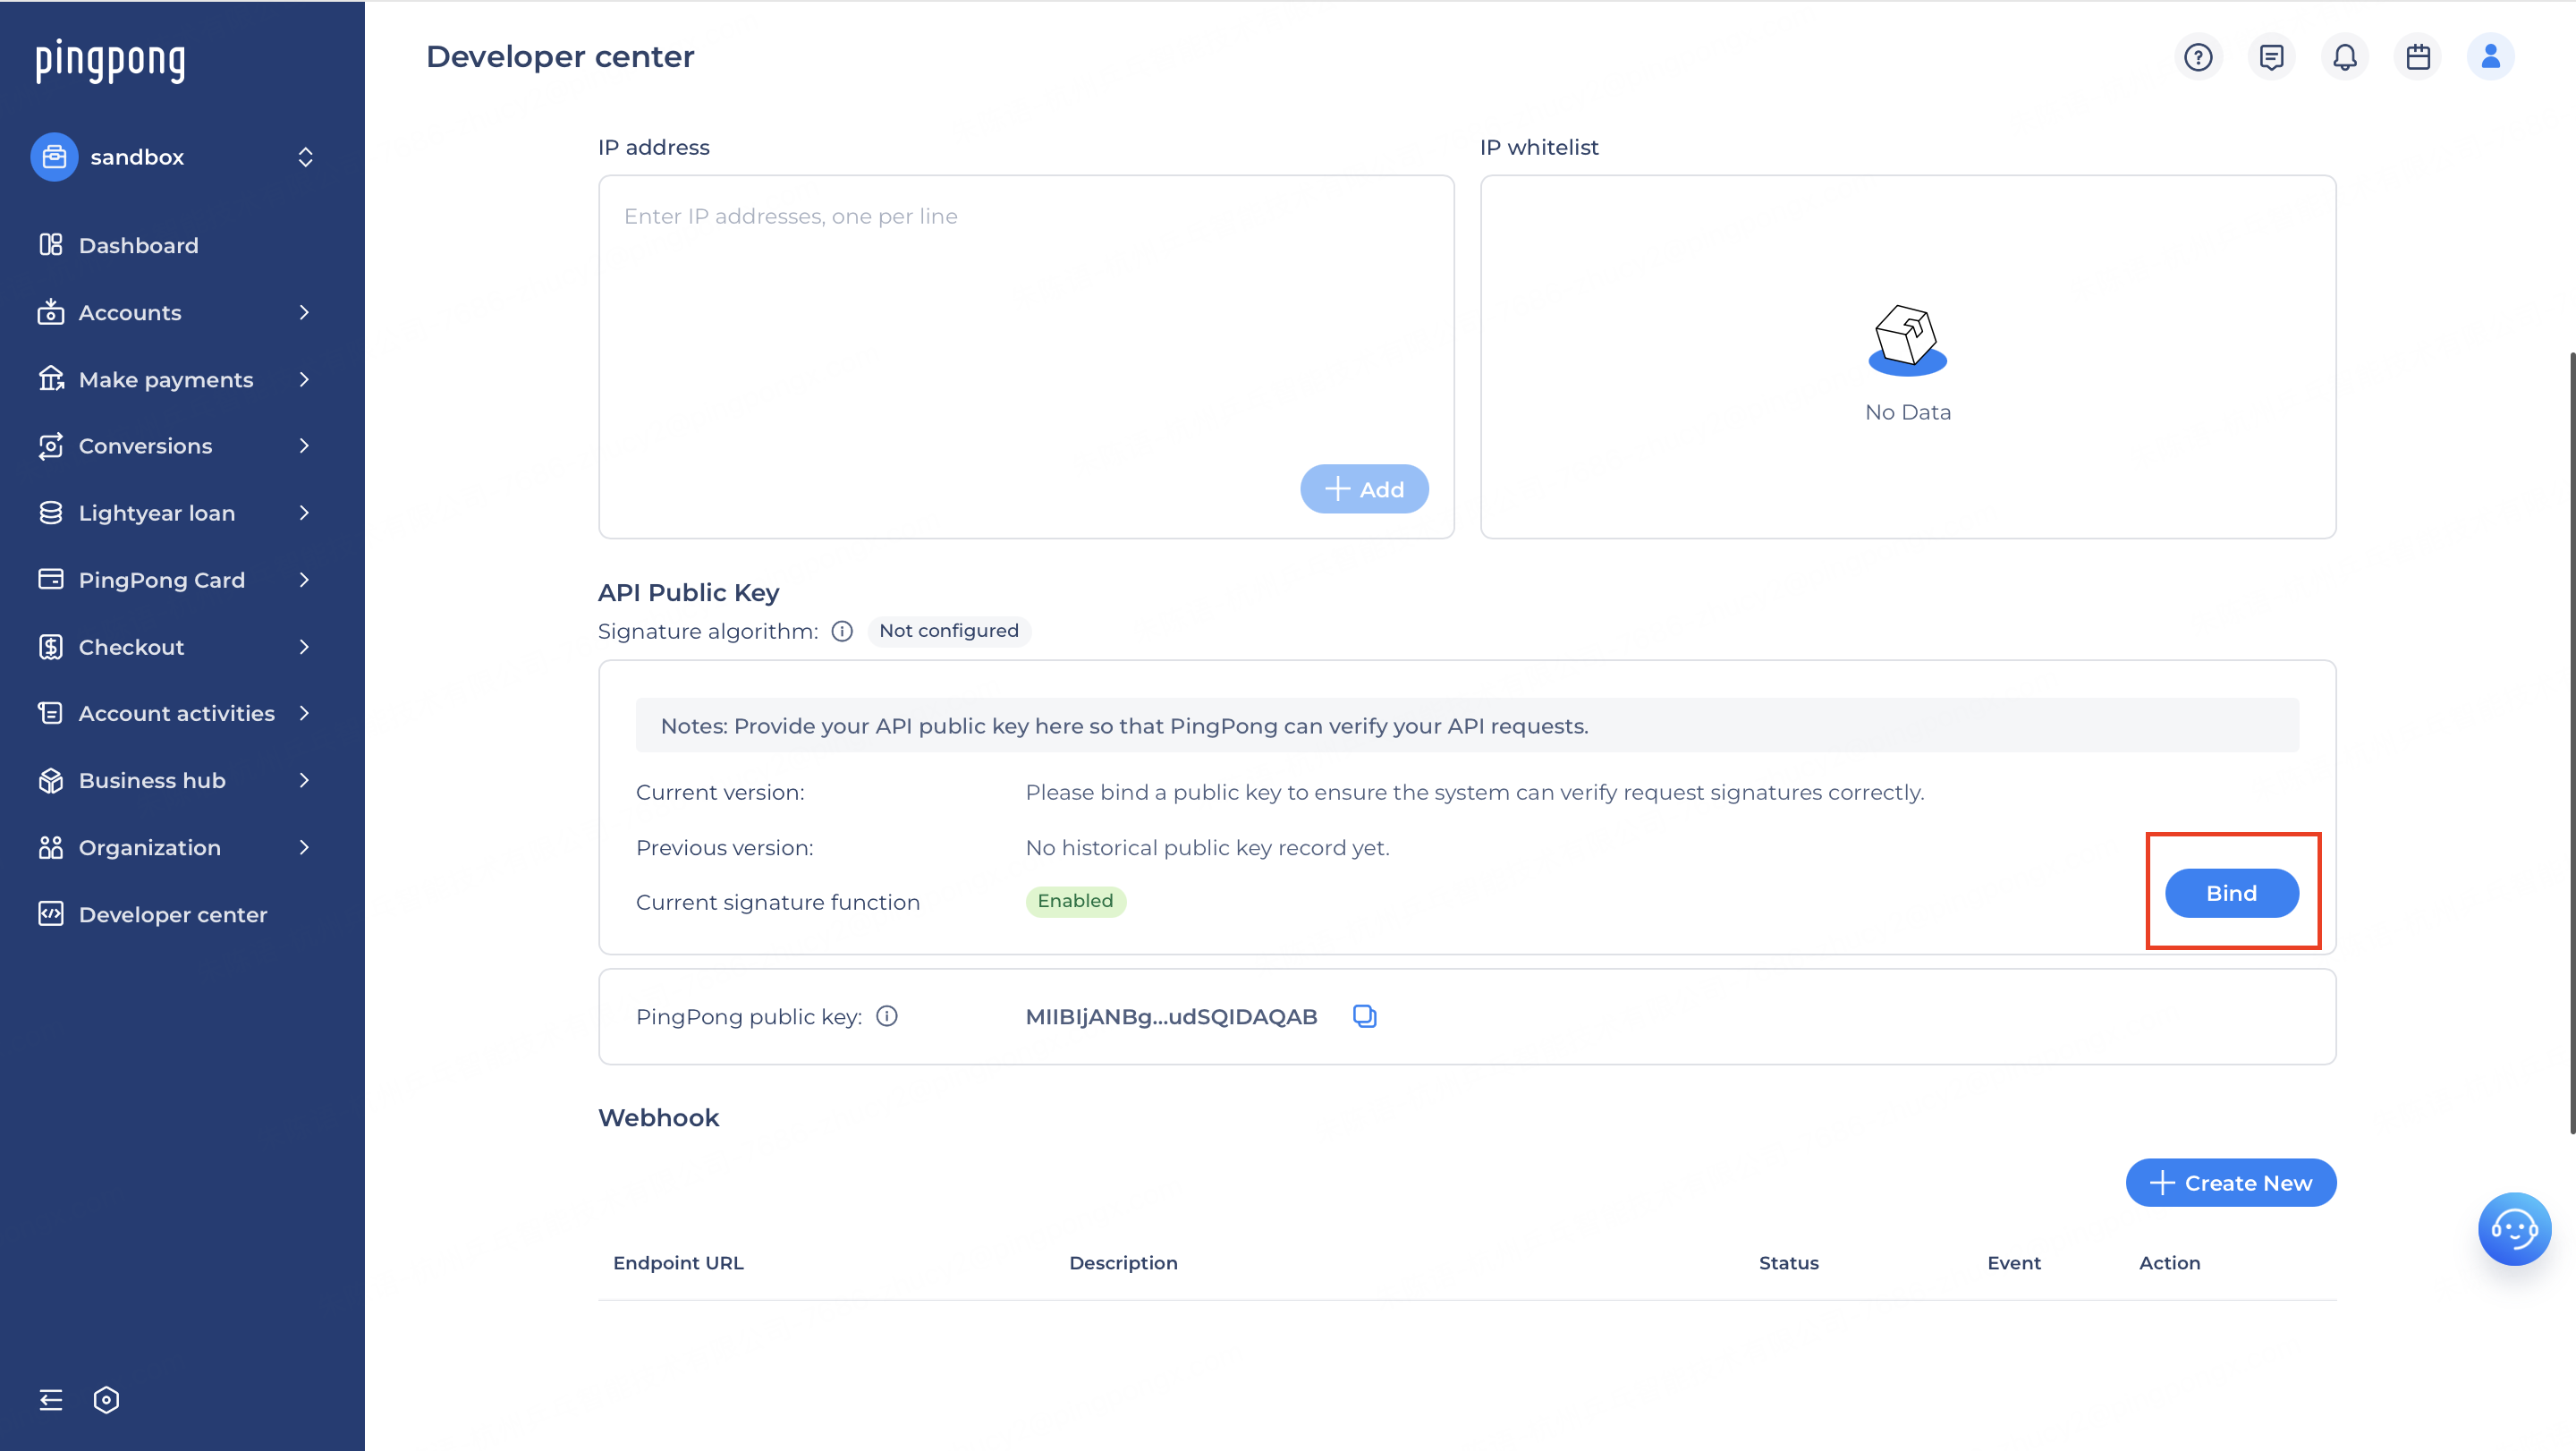This screenshot has height=1451, width=2576.
Task: Click the Business hub label
Action: pos(152,780)
